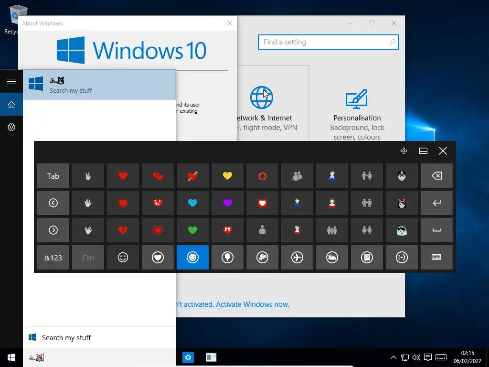
Task: Toggle the taskbar touch keyboard icon
Action: (x=441, y=357)
